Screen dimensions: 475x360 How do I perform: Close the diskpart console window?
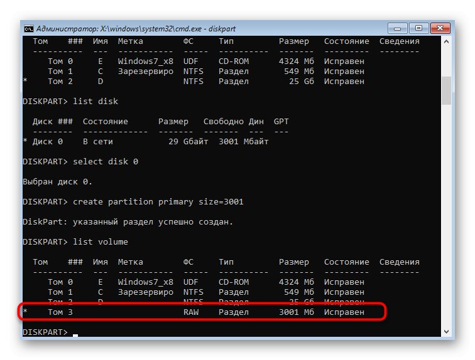pyautogui.click(x=440, y=28)
